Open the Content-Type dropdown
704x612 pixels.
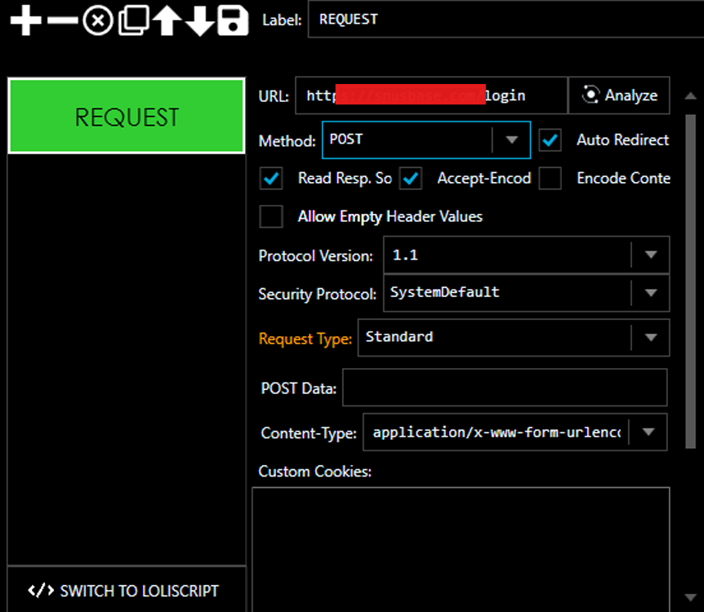515,432
